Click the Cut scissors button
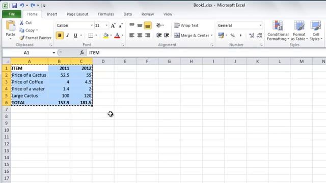 tap(25, 23)
